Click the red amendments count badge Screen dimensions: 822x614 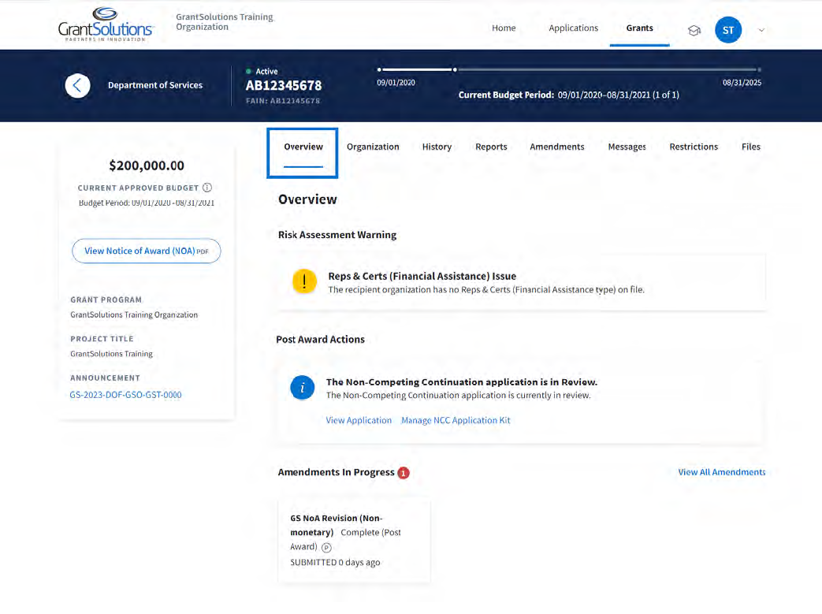(404, 473)
